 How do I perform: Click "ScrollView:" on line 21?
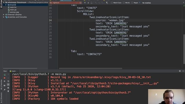[x=86, y=11]
